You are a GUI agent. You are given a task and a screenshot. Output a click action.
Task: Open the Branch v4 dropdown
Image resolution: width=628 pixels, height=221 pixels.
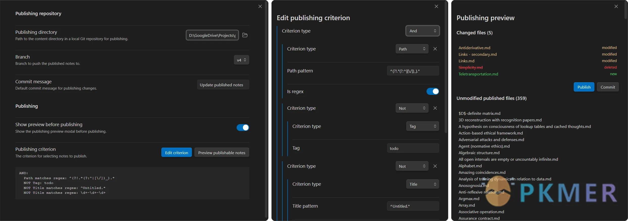point(241,60)
